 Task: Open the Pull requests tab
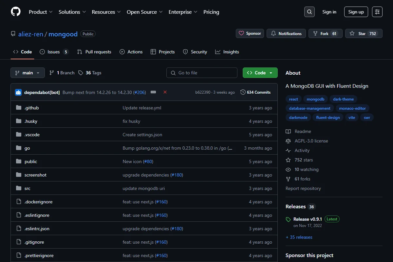[94, 52]
